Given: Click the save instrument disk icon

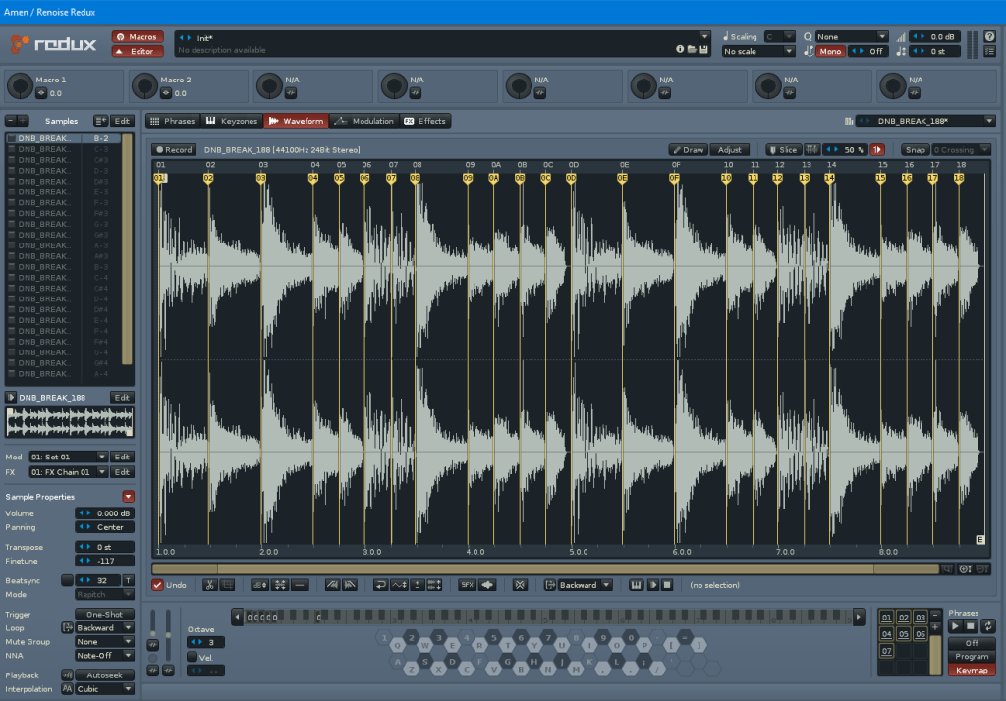Looking at the screenshot, I should 704,49.
